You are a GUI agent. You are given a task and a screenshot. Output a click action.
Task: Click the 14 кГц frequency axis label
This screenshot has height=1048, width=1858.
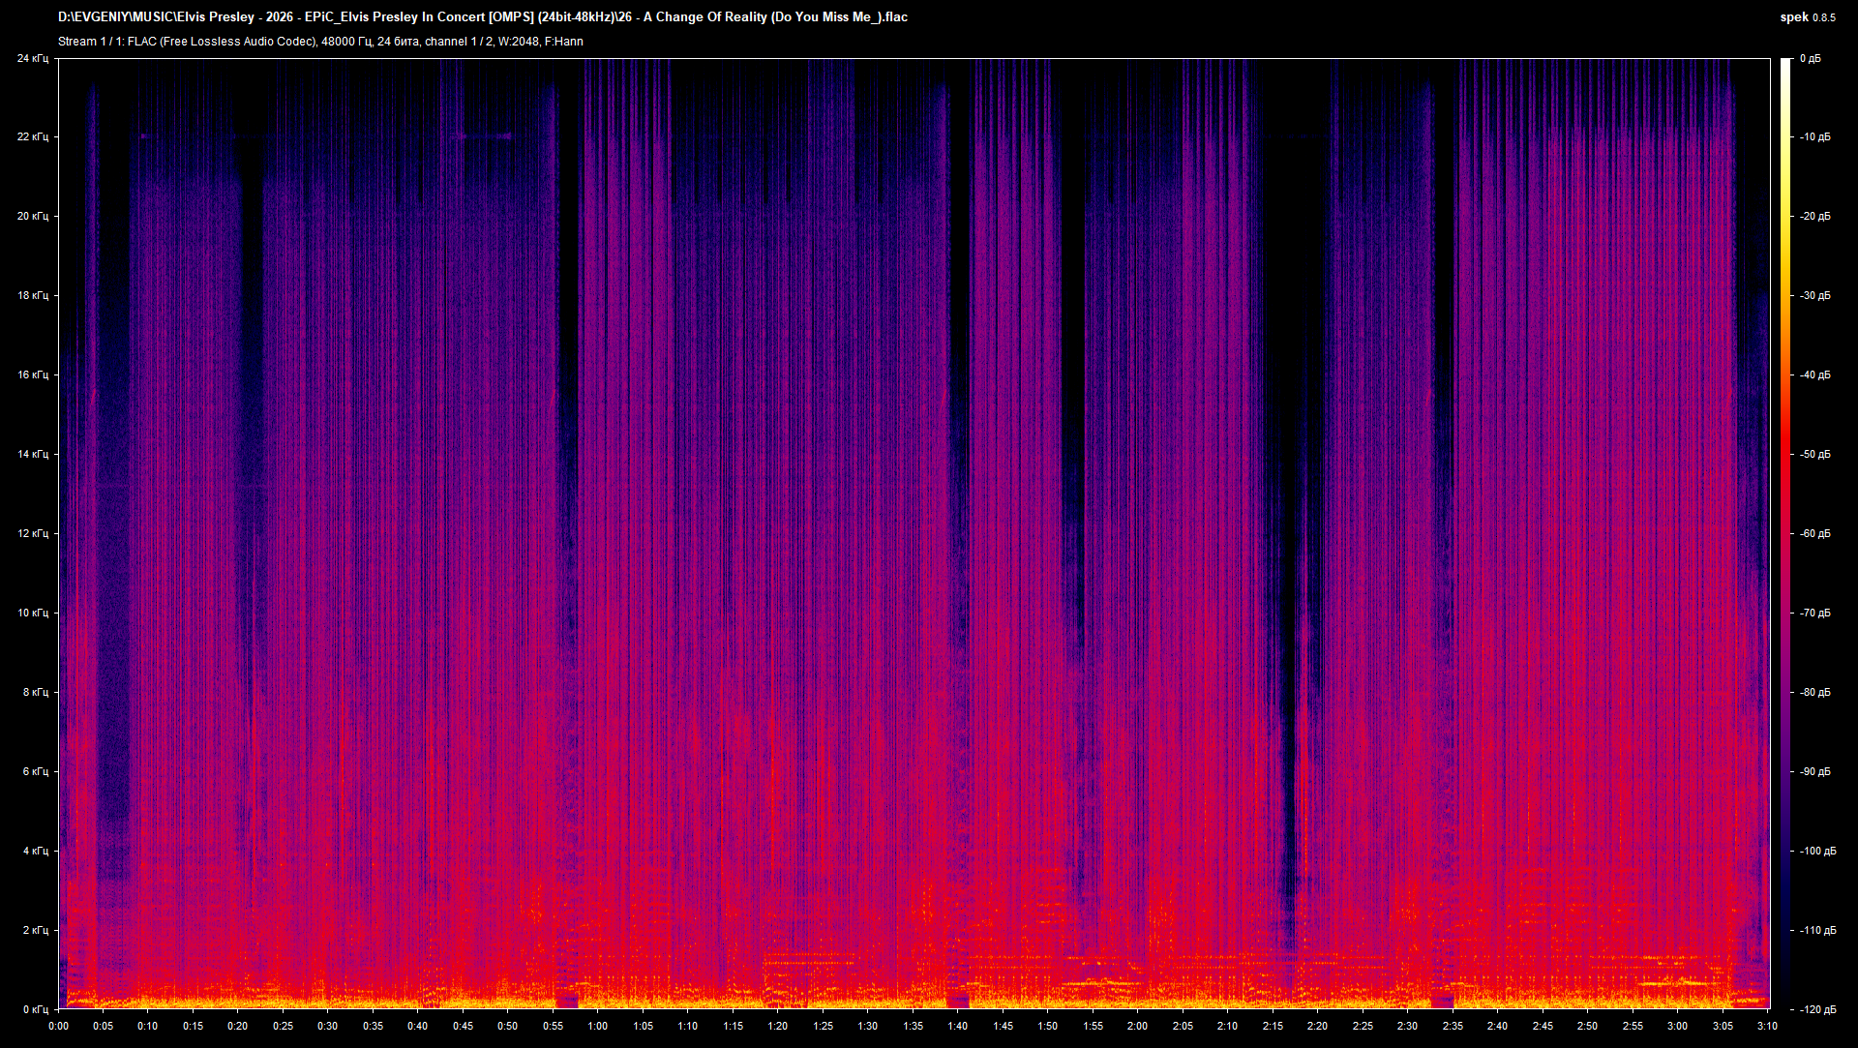(33, 455)
